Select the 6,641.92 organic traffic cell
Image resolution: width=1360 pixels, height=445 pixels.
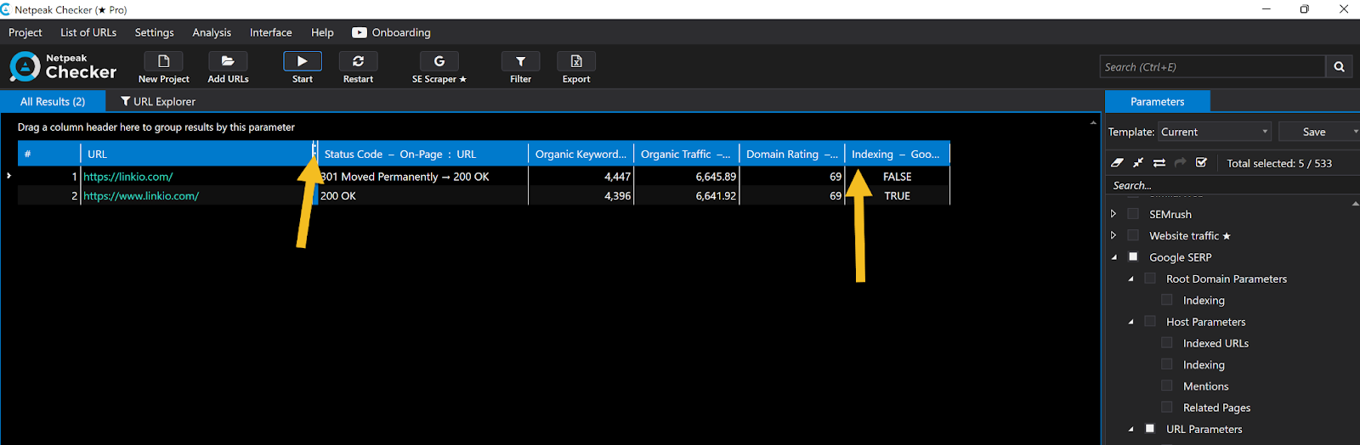[686, 195]
